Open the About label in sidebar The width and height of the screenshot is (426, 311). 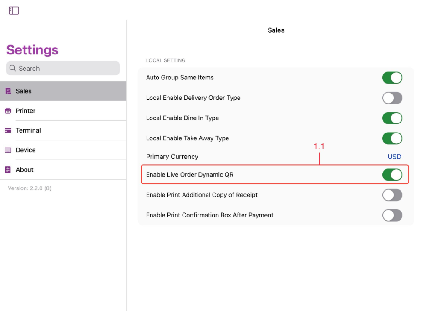click(x=25, y=170)
